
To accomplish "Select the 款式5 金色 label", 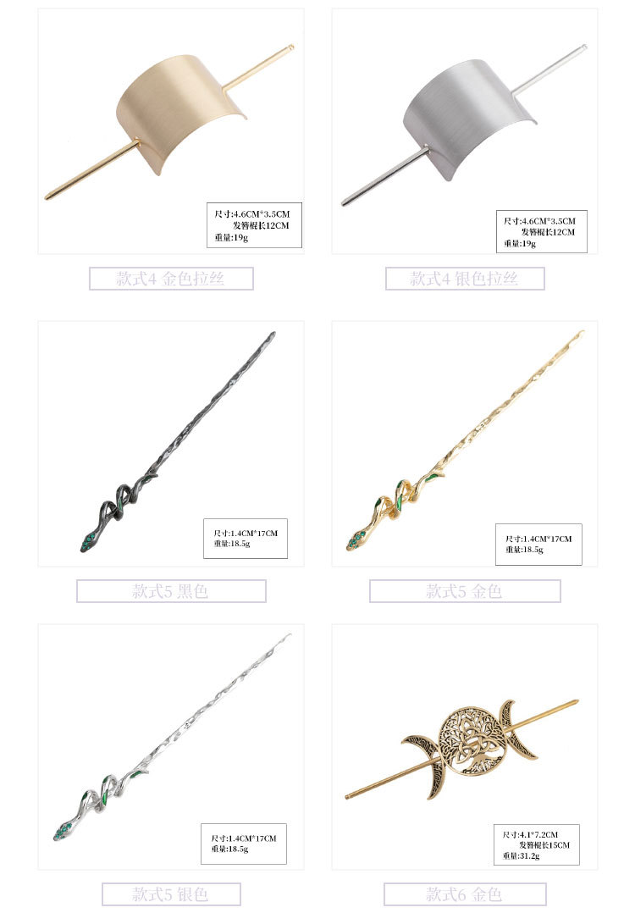I will pos(465,591).
